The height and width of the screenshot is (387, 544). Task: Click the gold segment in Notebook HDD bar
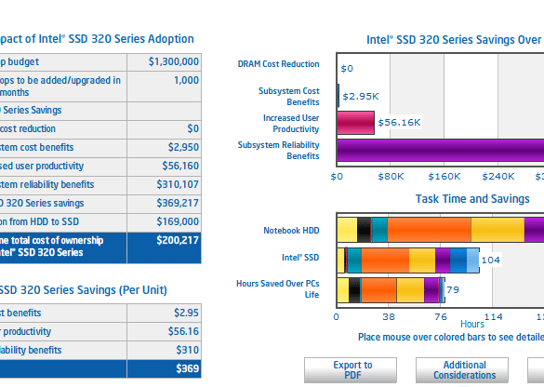498,230
